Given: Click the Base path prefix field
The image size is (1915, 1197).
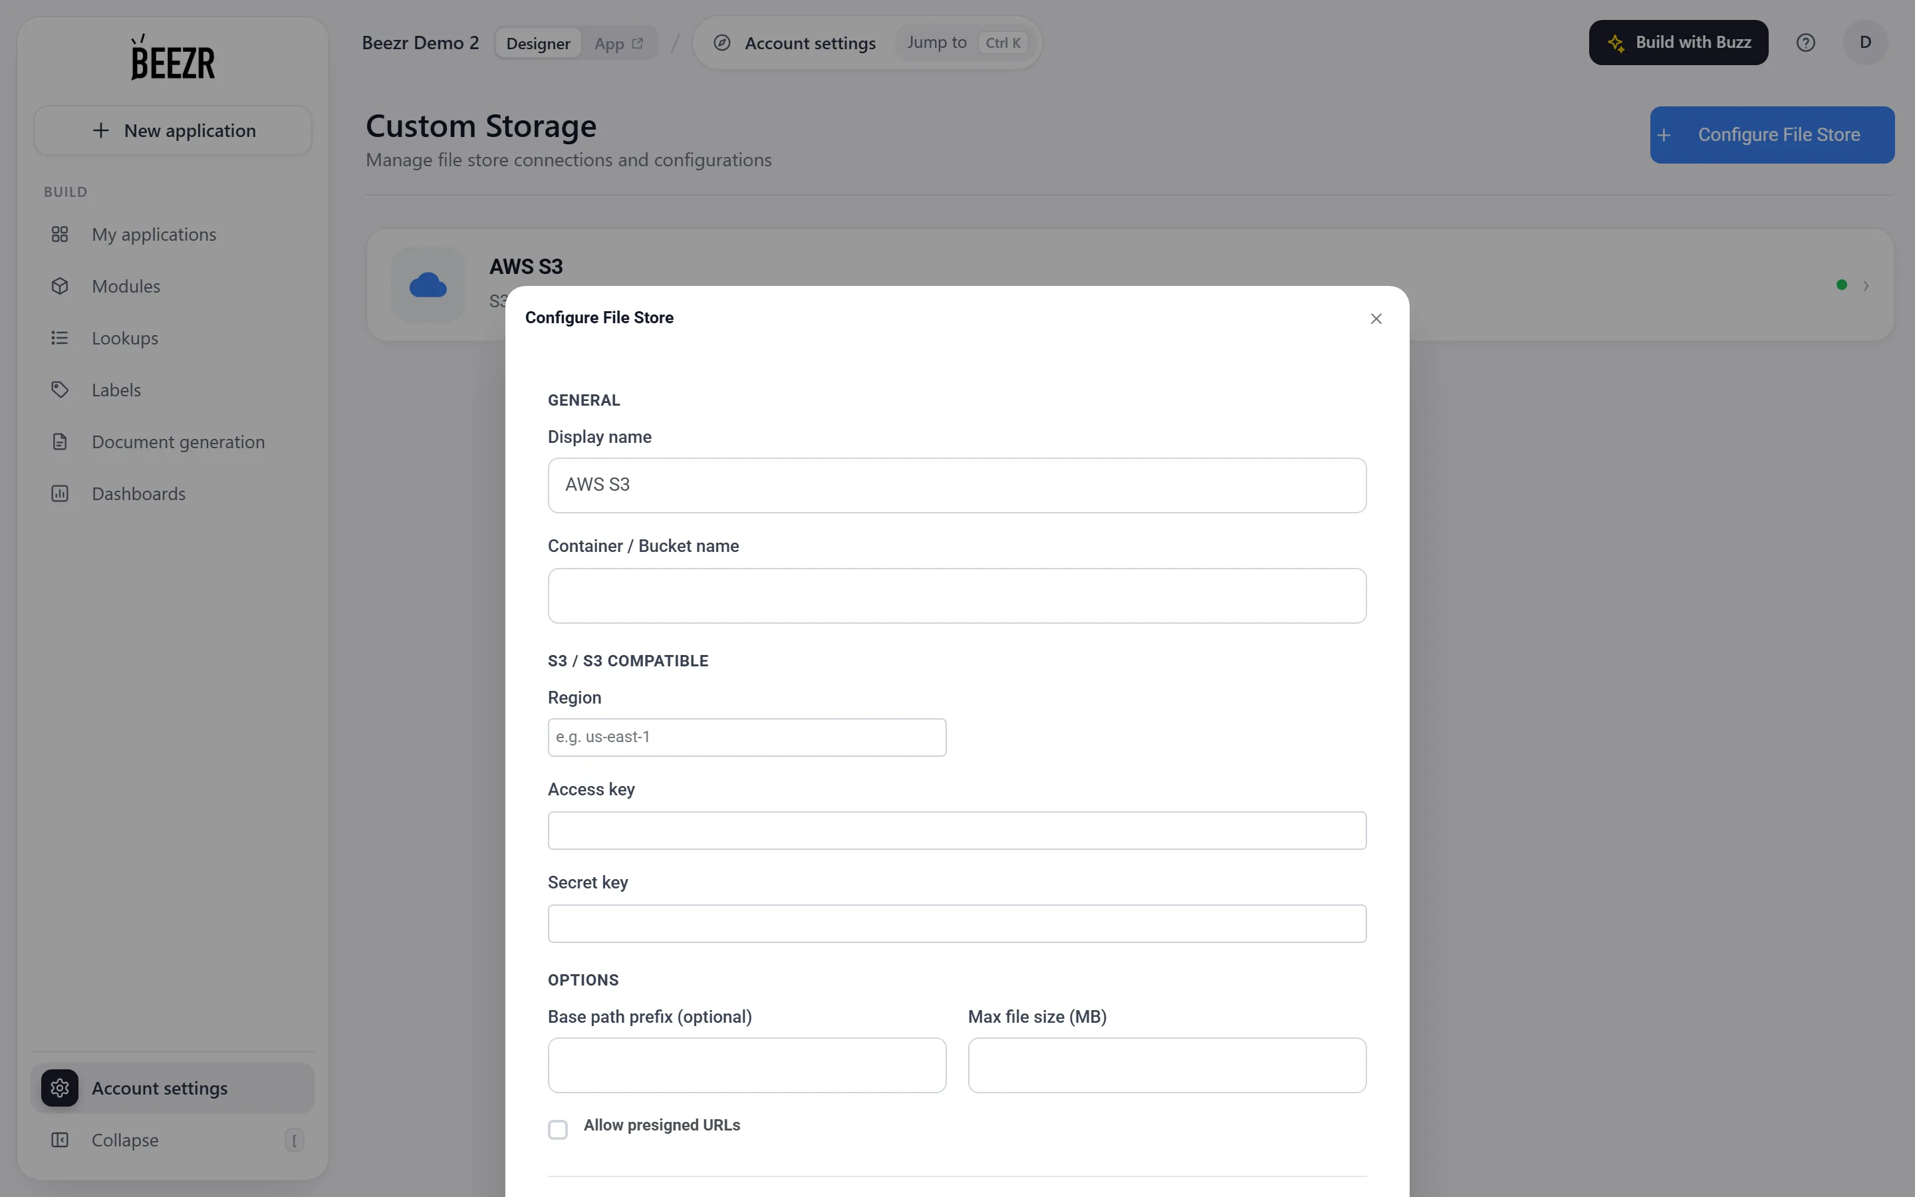Looking at the screenshot, I should point(747,1065).
